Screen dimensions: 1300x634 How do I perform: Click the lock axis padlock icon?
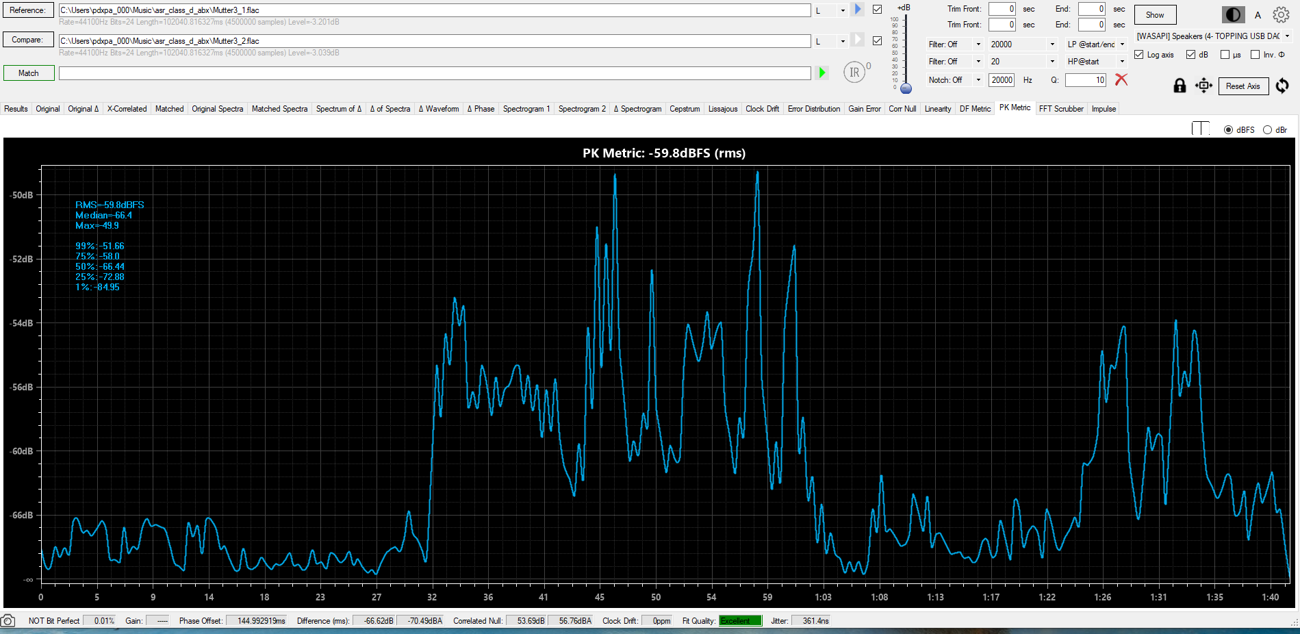1180,86
